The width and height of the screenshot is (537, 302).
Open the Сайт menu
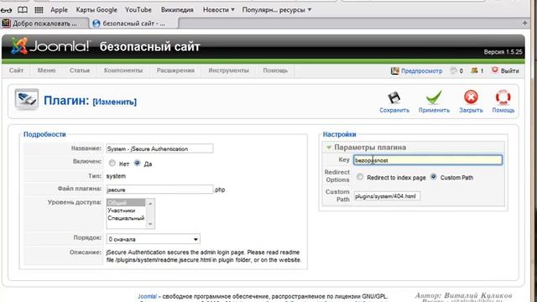[x=16, y=70]
